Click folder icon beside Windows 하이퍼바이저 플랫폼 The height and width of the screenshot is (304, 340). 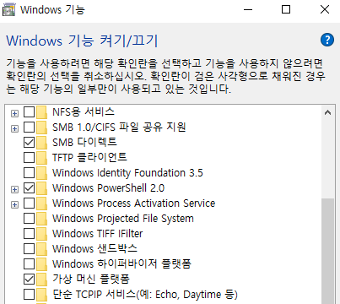point(41,264)
